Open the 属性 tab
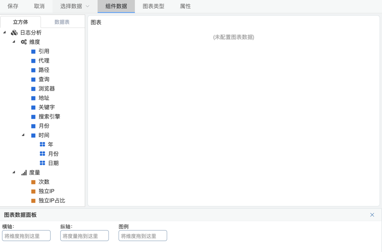The height and width of the screenshot is (252, 382). pyautogui.click(x=185, y=6)
